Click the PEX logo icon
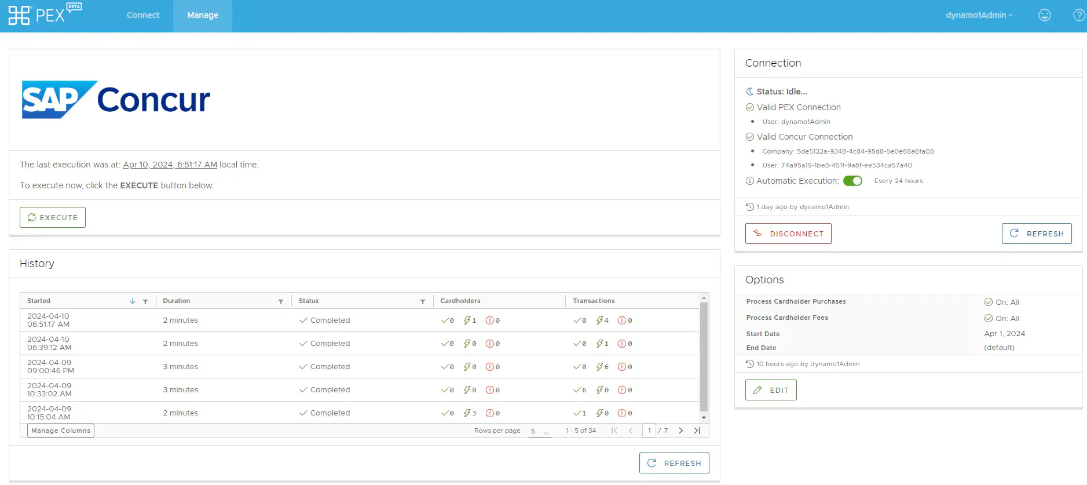Screen dimensions: 1087x485 (19, 15)
